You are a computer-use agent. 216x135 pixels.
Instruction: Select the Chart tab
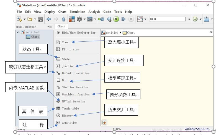coord(61,27)
